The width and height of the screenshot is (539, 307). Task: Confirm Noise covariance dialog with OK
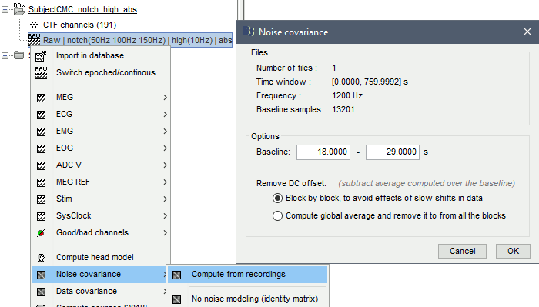pyautogui.click(x=513, y=251)
